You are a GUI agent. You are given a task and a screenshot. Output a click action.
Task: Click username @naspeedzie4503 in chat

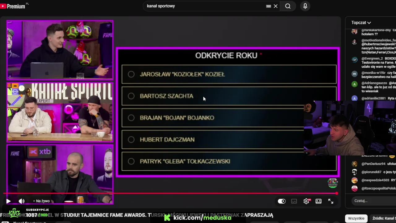(x=375, y=180)
